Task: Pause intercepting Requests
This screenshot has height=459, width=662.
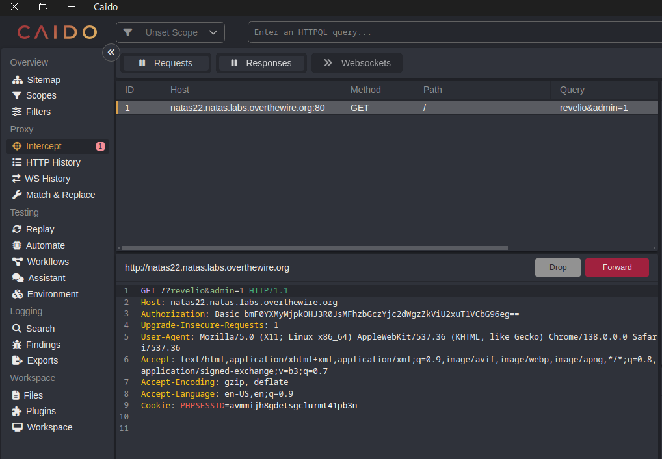Action: tap(166, 63)
